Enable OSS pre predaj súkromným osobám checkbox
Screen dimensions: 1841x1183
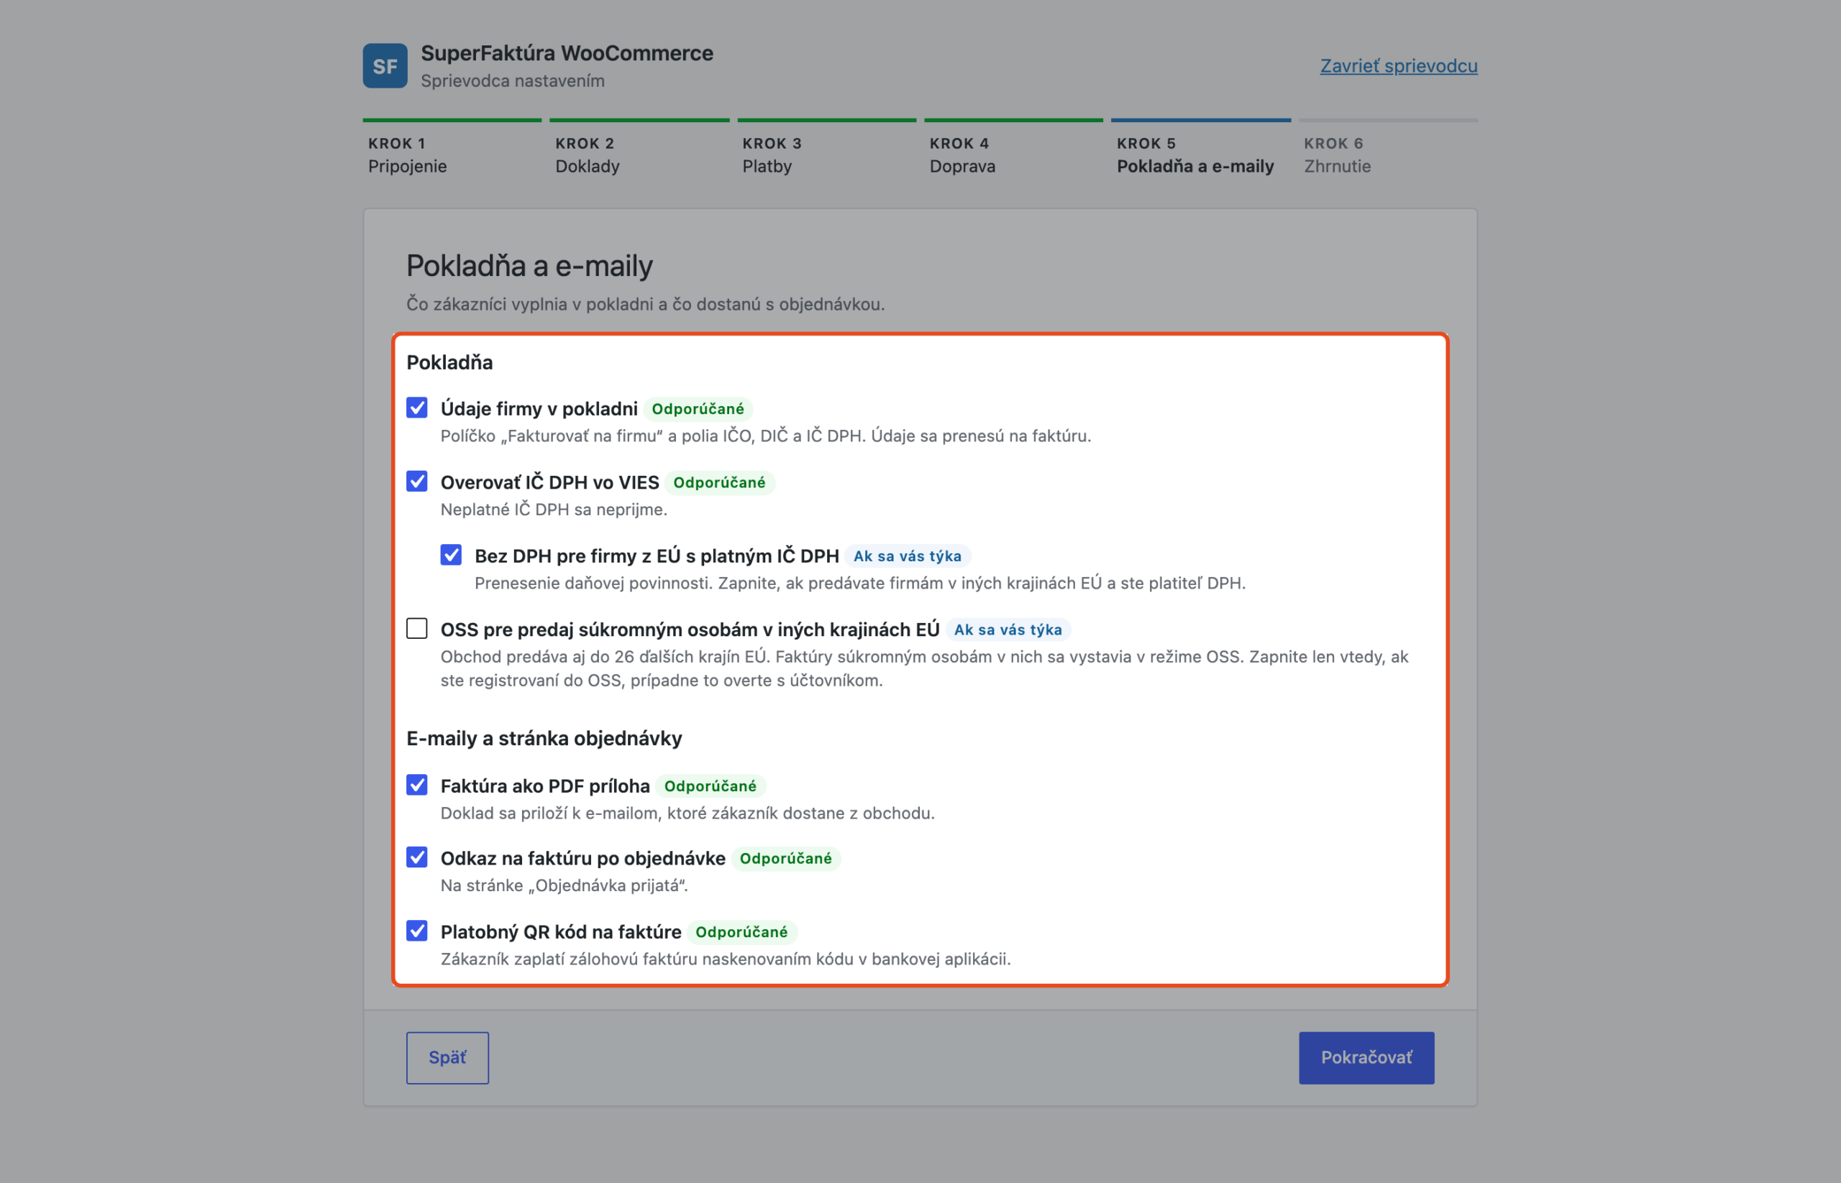416,628
